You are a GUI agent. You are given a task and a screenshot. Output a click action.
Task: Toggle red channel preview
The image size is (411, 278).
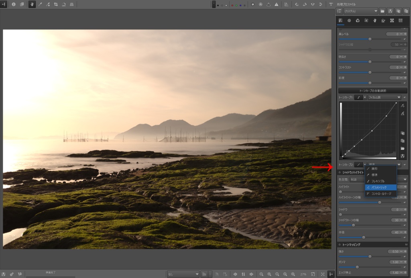pyautogui.click(x=232, y=5)
